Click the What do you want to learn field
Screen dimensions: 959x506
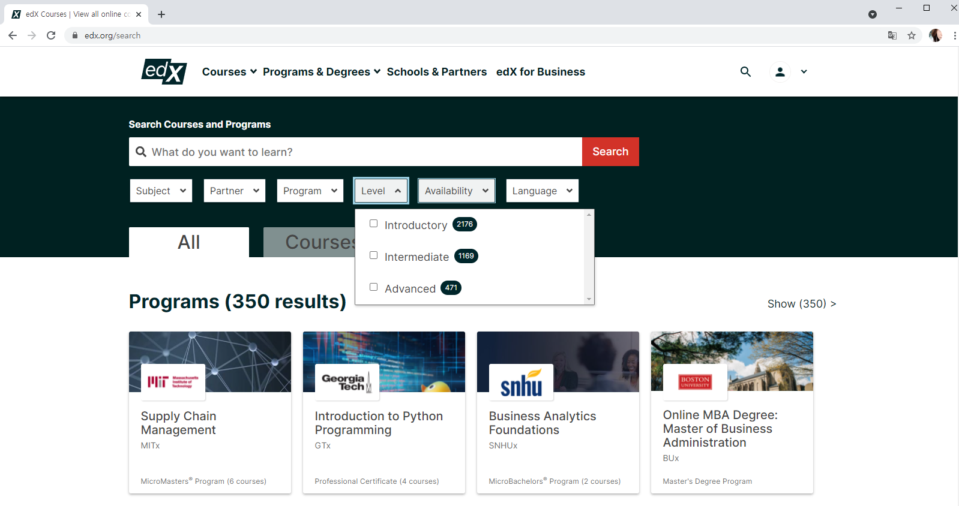[x=355, y=152]
